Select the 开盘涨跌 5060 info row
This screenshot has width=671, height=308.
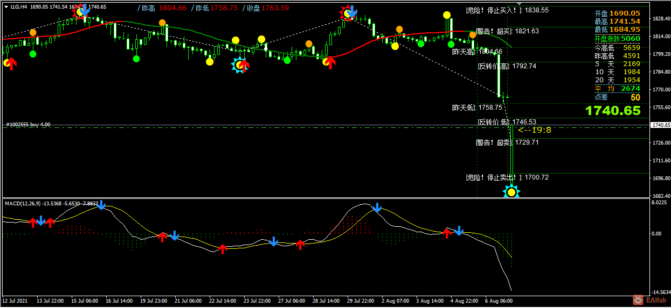(x=617, y=38)
